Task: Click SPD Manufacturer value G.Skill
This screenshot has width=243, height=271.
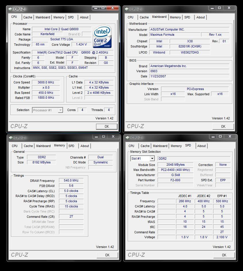Action: pyautogui.click(x=175, y=175)
